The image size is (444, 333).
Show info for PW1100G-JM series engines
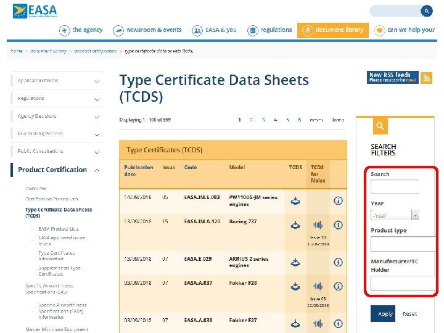pyautogui.click(x=338, y=201)
